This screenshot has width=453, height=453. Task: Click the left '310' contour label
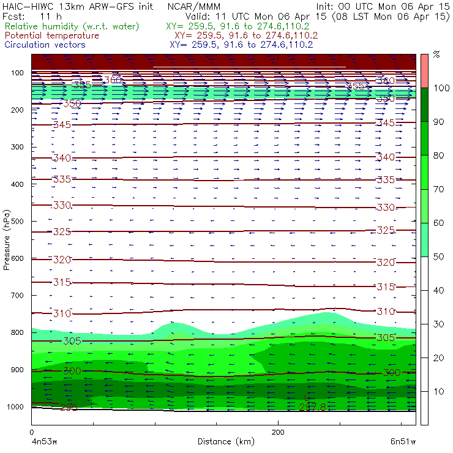pyautogui.click(x=62, y=313)
